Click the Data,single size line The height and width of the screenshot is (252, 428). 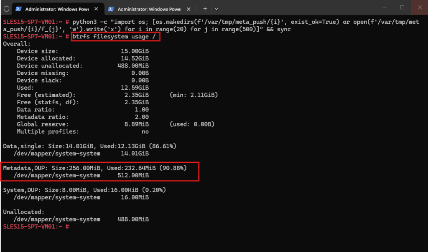point(90,146)
